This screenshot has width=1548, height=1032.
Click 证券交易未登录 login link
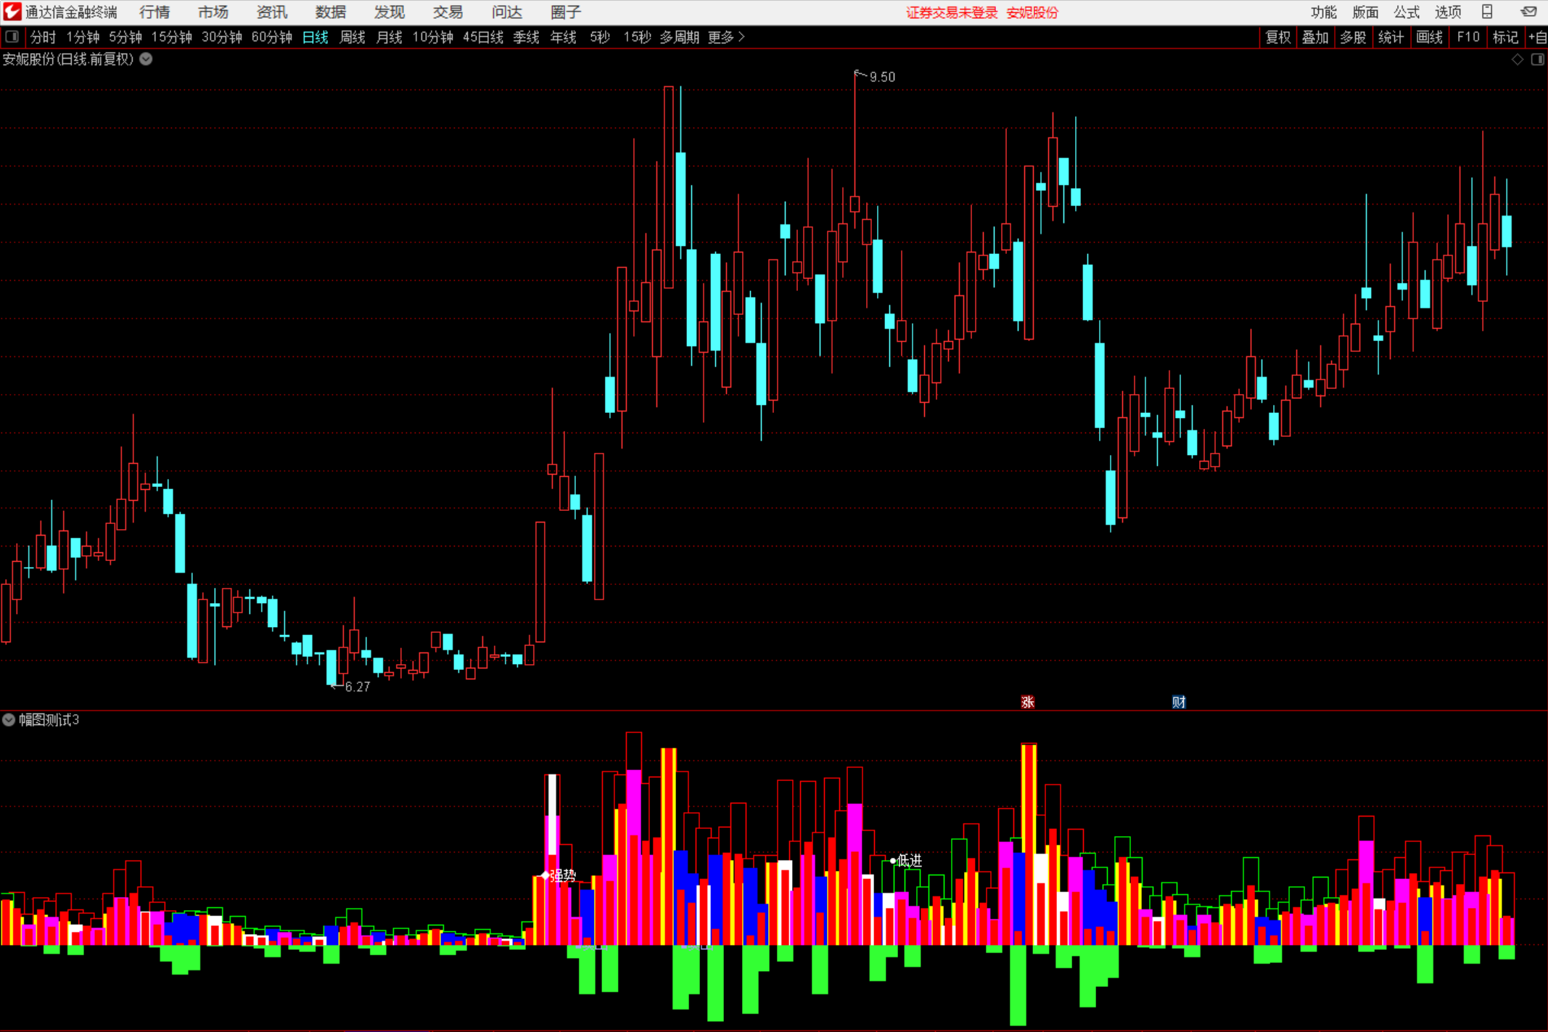(x=952, y=12)
